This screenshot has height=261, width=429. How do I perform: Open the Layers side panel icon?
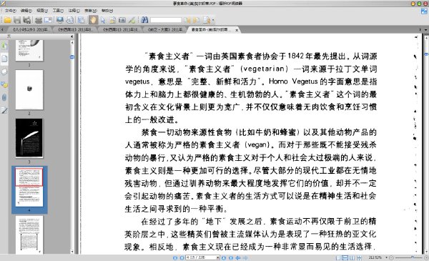(4, 72)
